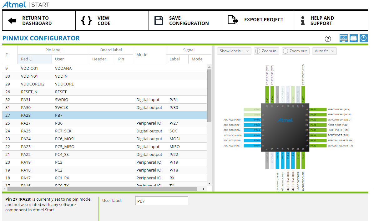Open the Dashboard view icon
This screenshot has width=374, height=221.
(x=343, y=38)
